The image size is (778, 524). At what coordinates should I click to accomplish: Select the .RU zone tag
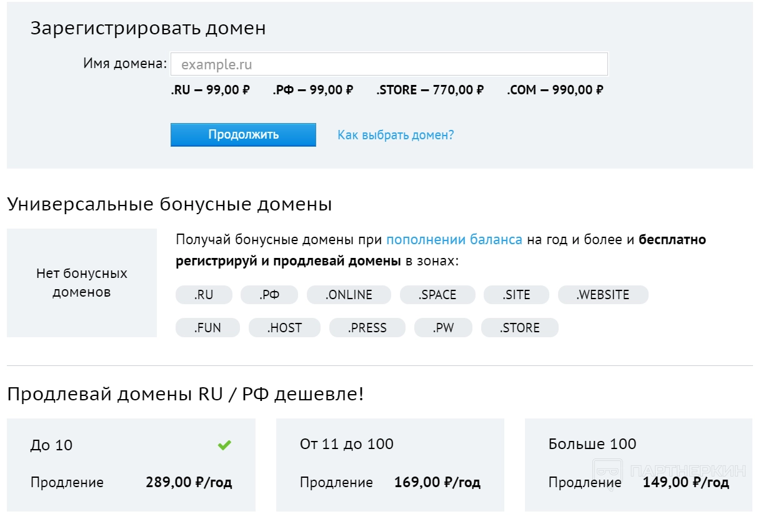tap(204, 295)
